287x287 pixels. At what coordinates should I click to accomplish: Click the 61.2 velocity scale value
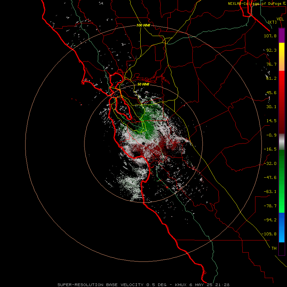[x=271, y=78]
